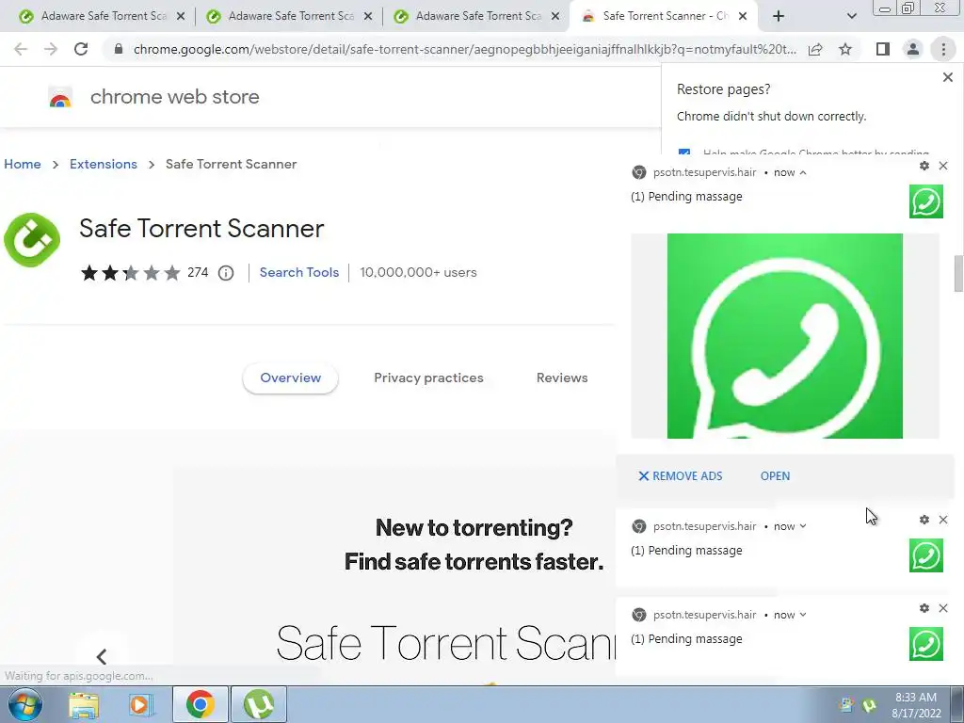964x723 pixels.
Task: Open the Search Tools category link
Action: point(298,272)
